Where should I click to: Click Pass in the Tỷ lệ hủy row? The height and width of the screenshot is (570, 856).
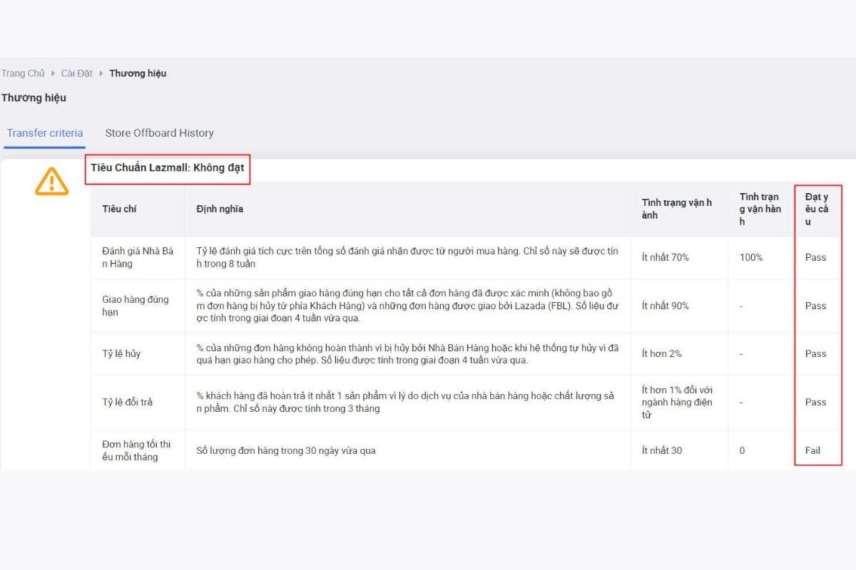coord(816,354)
